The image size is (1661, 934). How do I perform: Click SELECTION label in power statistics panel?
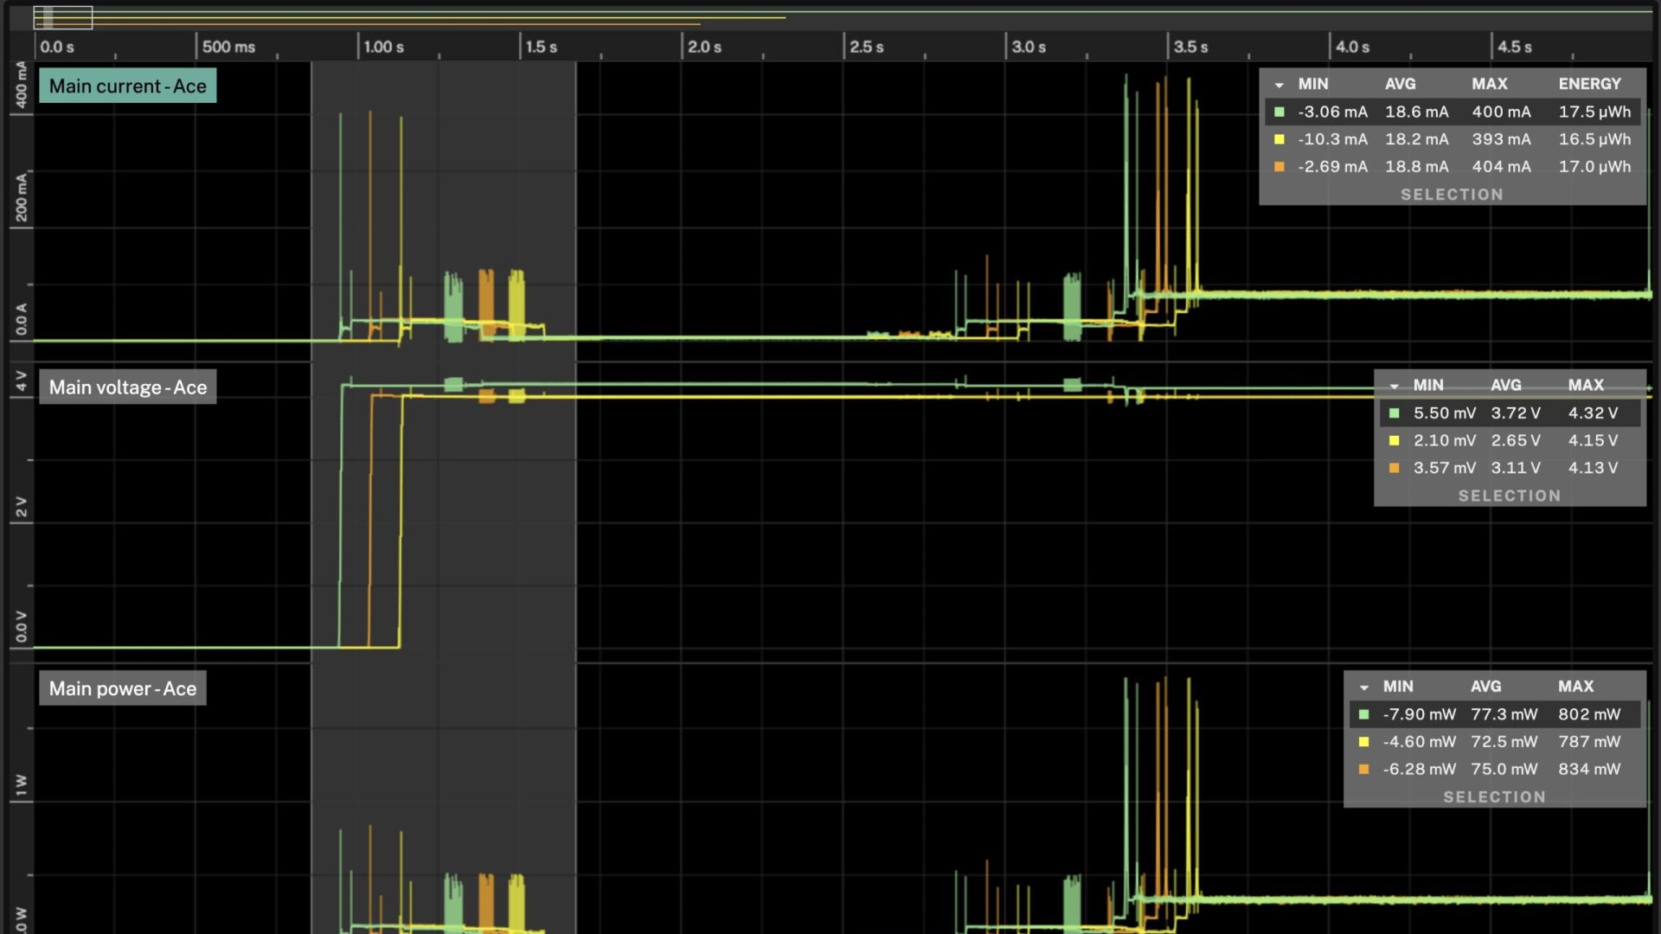[x=1494, y=797]
